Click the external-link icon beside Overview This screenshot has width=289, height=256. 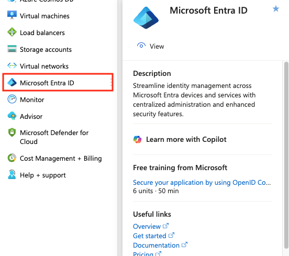(165, 226)
